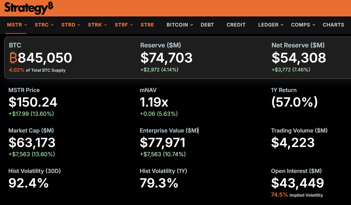Expand the COMPS dropdown chevron

tap(314, 25)
